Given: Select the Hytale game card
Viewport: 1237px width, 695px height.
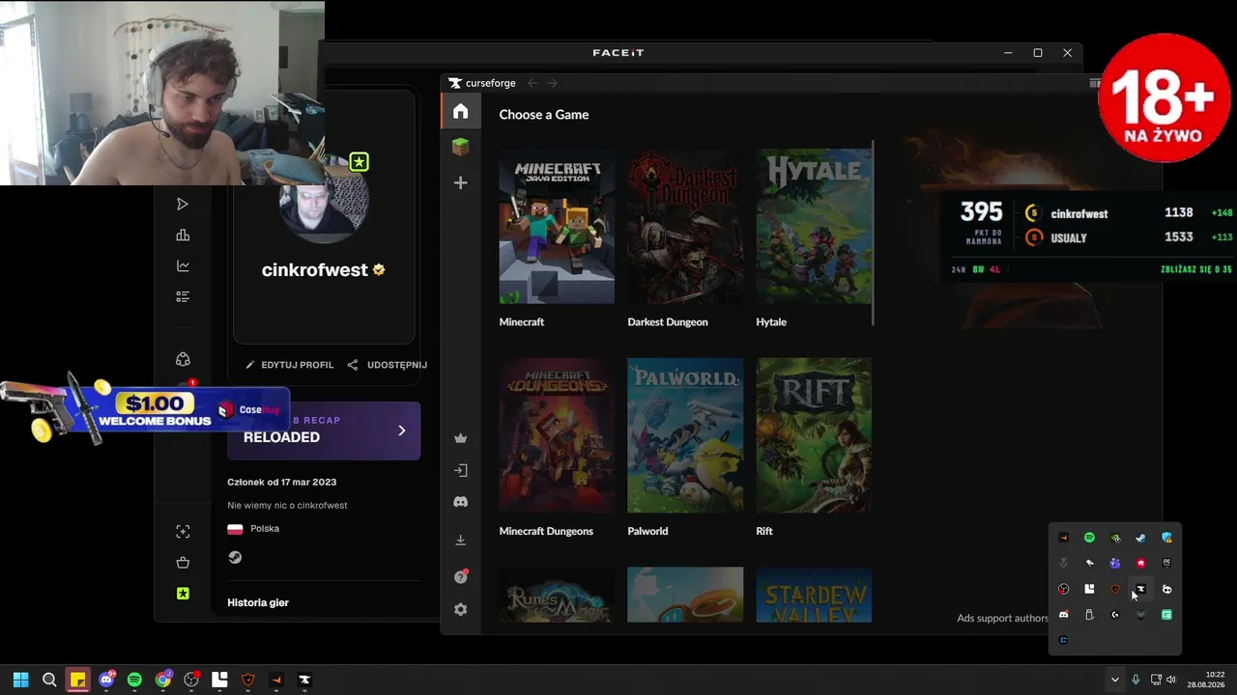Looking at the screenshot, I should tap(814, 238).
